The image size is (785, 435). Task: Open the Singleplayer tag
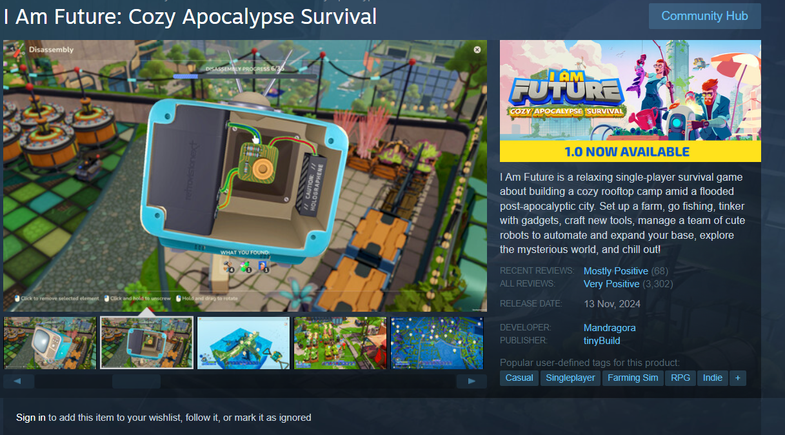coord(570,378)
